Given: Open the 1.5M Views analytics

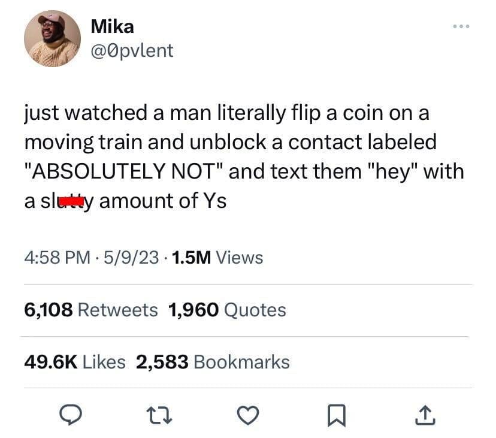Looking at the screenshot, I should (x=217, y=257).
